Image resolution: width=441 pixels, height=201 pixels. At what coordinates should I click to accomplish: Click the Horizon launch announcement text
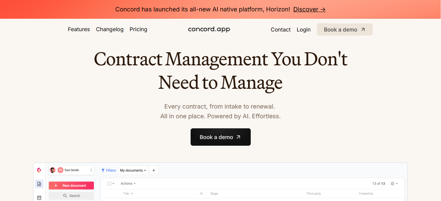pyautogui.click(x=203, y=9)
